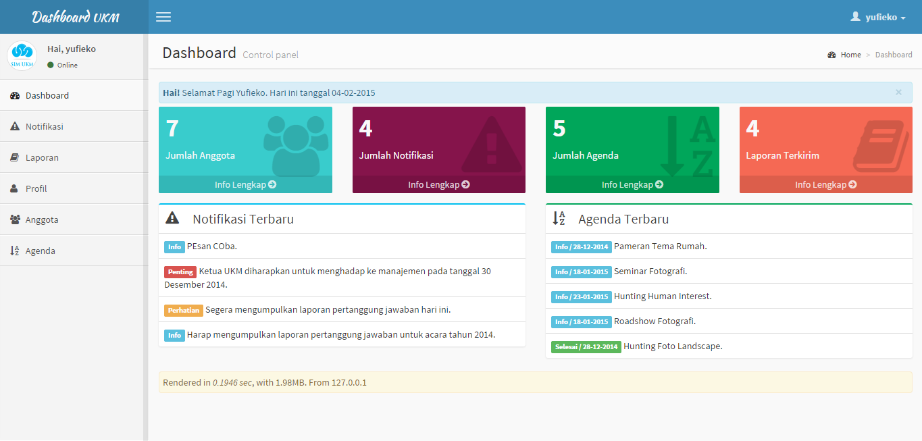Click the Home breadcrumb link
The image size is (922, 441).
coord(851,55)
